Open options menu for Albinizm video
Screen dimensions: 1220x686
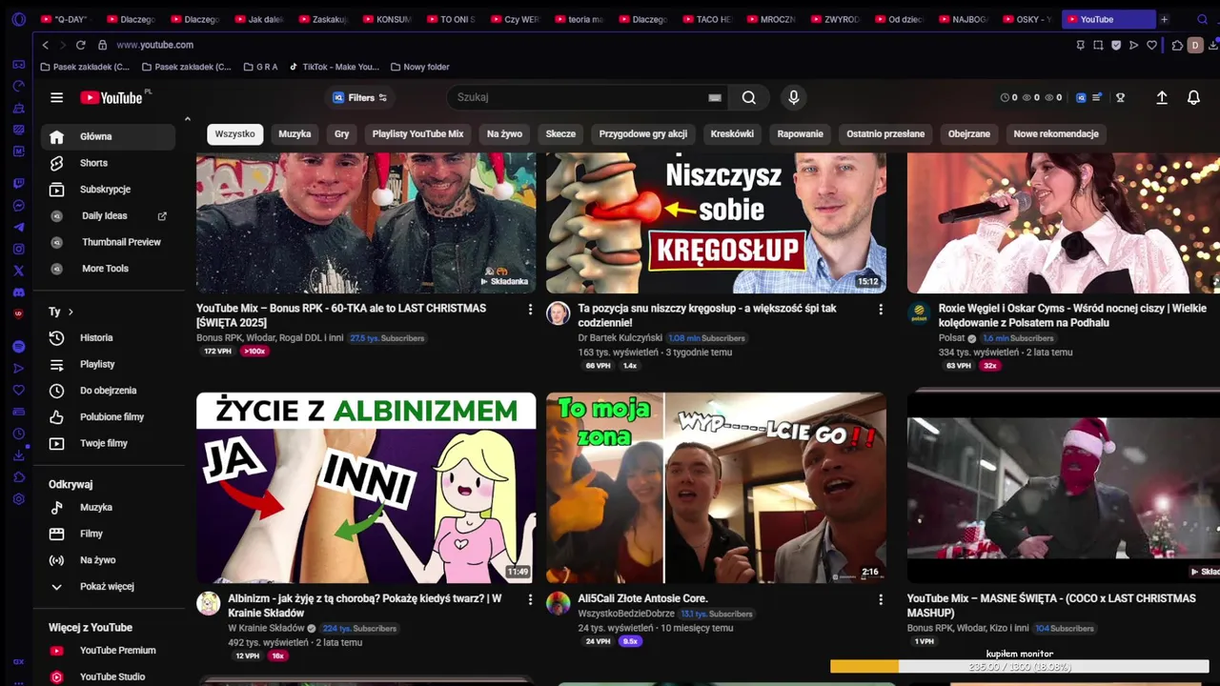click(530, 599)
